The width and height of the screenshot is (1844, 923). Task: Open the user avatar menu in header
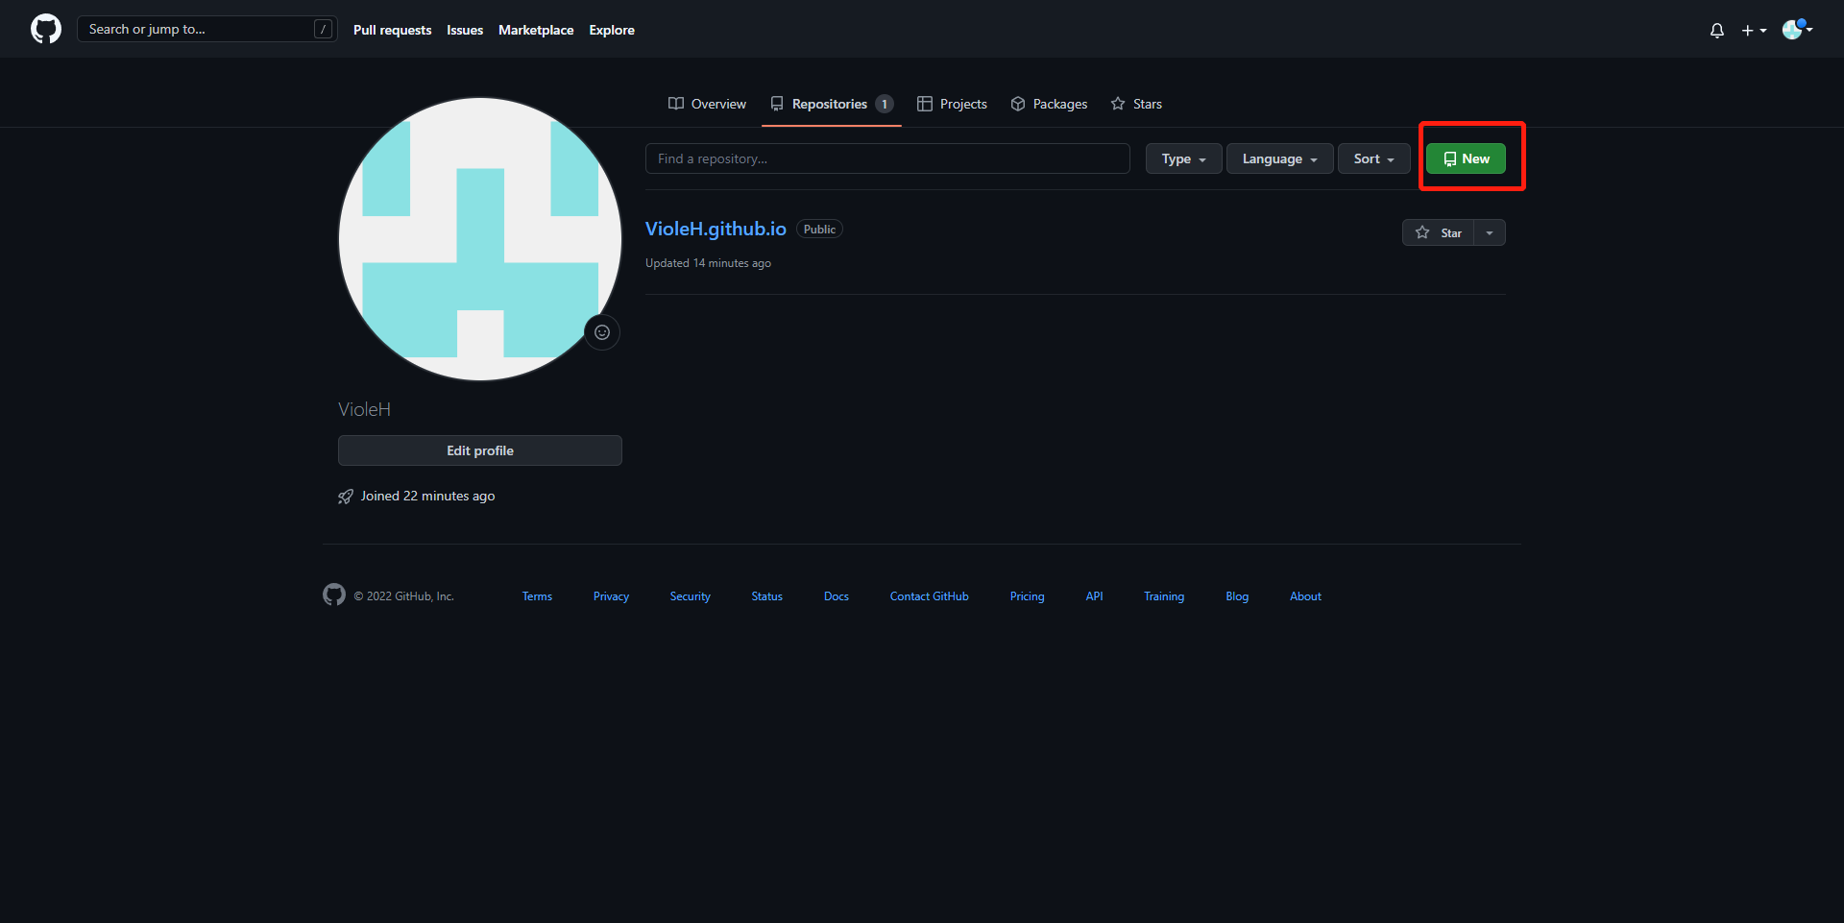(1797, 29)
